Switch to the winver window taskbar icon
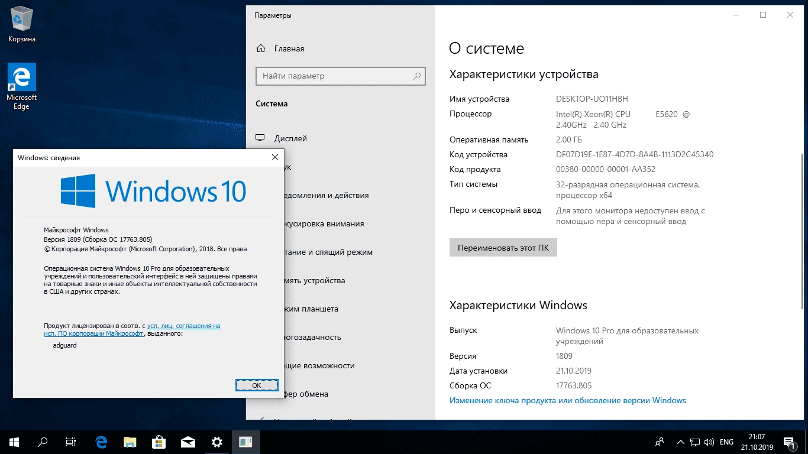 pyautogui.click(x=246, y=442)
